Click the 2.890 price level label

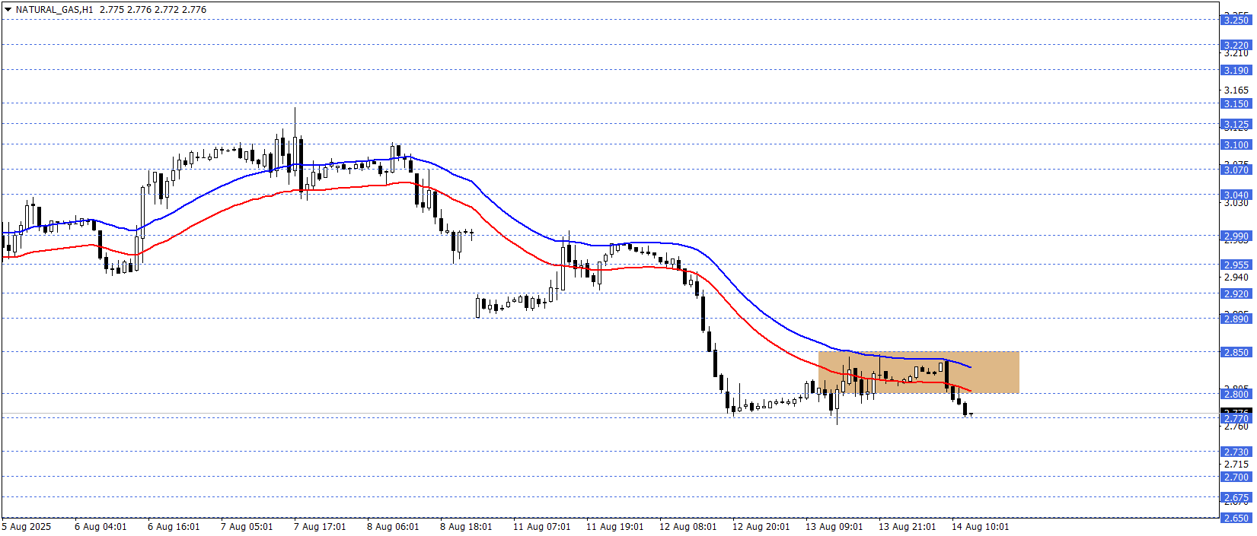1236,319
